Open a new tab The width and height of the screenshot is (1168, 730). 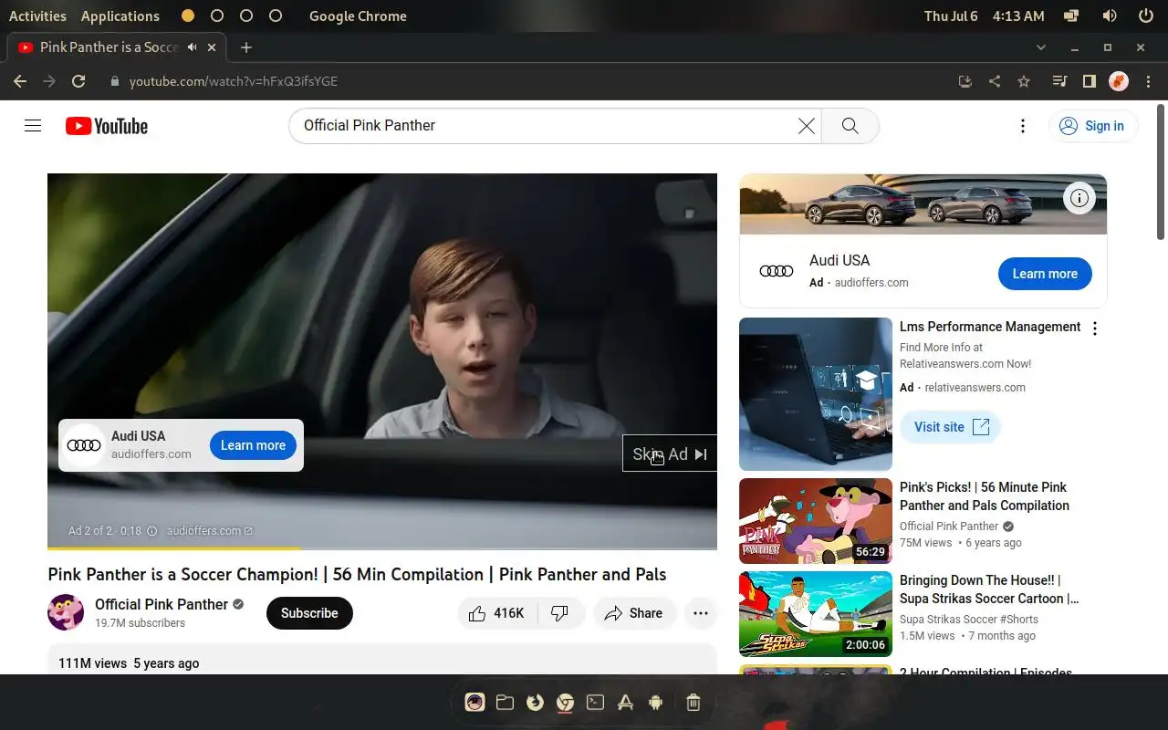tap(246, 47)
